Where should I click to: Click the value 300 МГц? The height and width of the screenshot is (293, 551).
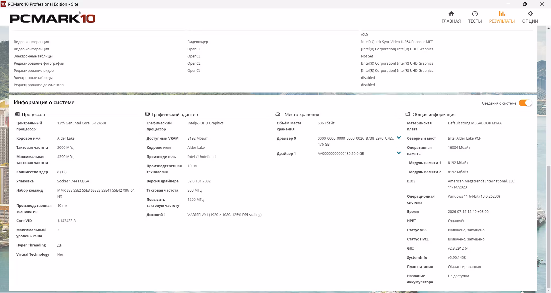(x=195, y=190)
